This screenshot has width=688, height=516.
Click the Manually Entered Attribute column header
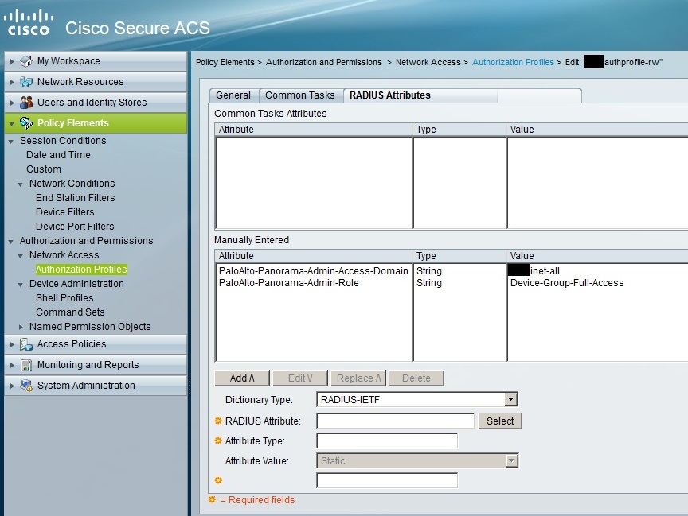click(x=314, y=256)
